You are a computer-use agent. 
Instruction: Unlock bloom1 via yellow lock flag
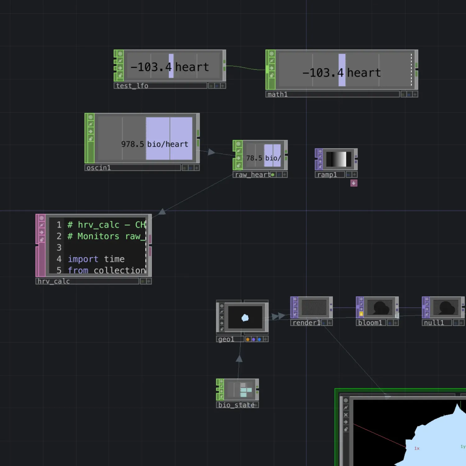tap(361, 314)
